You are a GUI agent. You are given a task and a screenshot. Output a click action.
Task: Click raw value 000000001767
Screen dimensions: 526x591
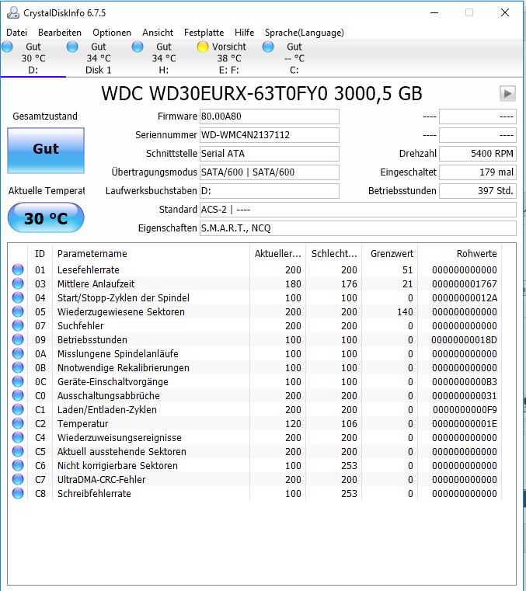pyautogui.click(x=465, y=283)
